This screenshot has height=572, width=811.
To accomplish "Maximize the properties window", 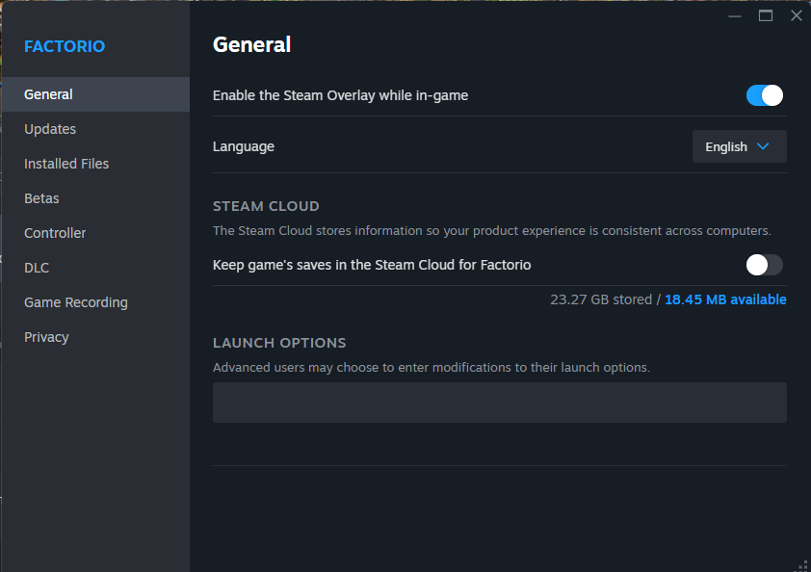I will [x=766, y=16].
